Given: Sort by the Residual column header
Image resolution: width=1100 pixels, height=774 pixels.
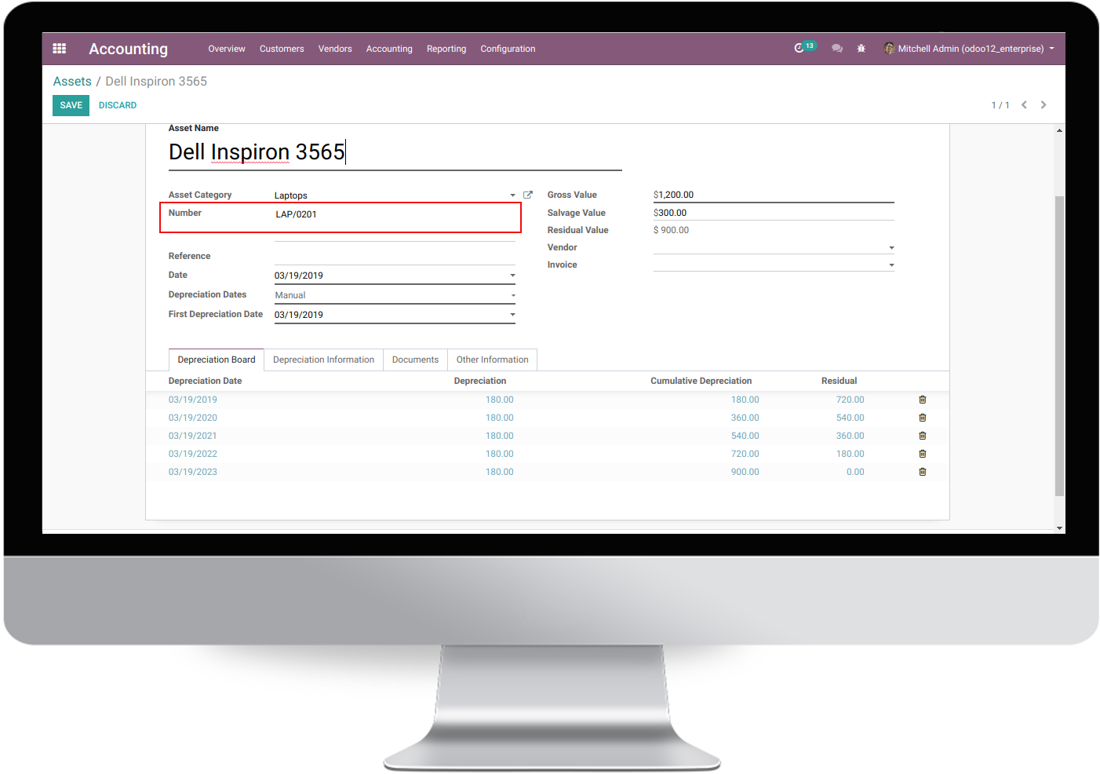Looking at the screenshot, I should 839,381.
